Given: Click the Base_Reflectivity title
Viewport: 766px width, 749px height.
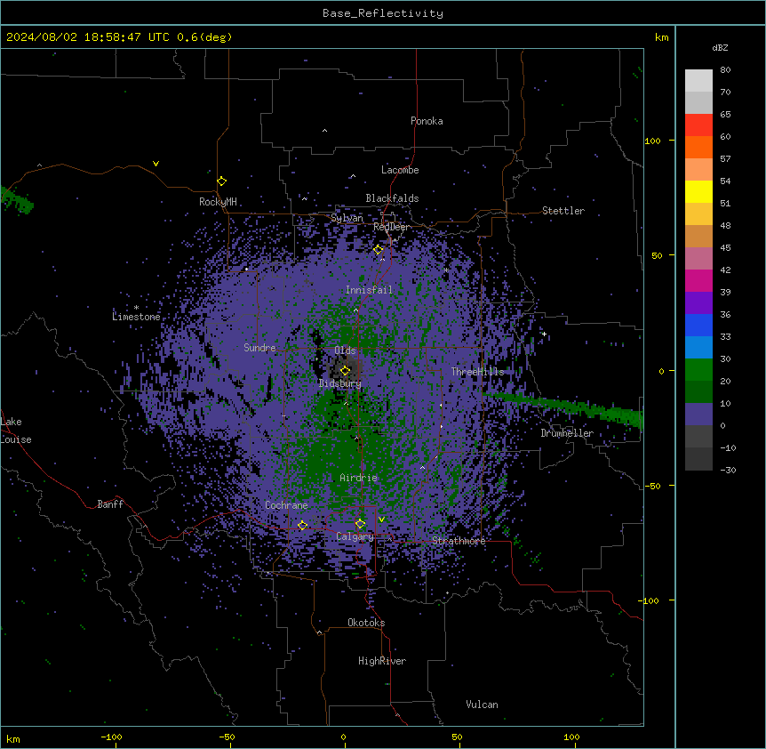Looking at the screenshot, I should click(x=383, y=13).
